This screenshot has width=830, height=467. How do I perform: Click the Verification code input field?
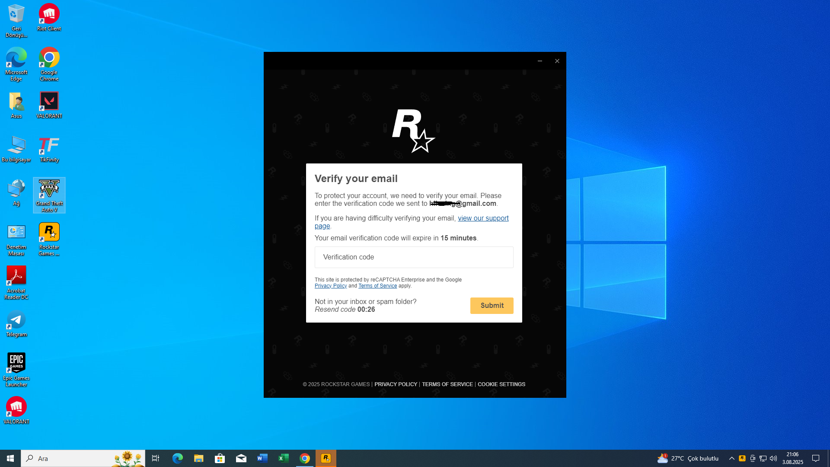[414, 257]
